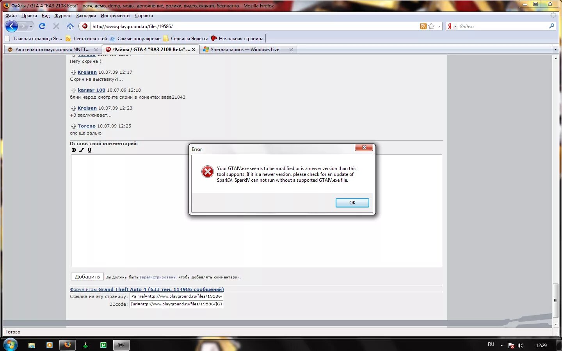This screenshot has height=351, width=562.
Task: Launch the media player taskbar icon
Action: (49, 345)
